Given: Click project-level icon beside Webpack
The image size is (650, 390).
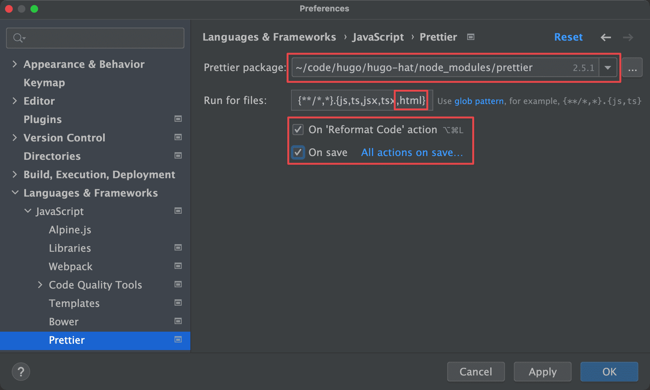Looking at the screenshot, I should point(178,266).
